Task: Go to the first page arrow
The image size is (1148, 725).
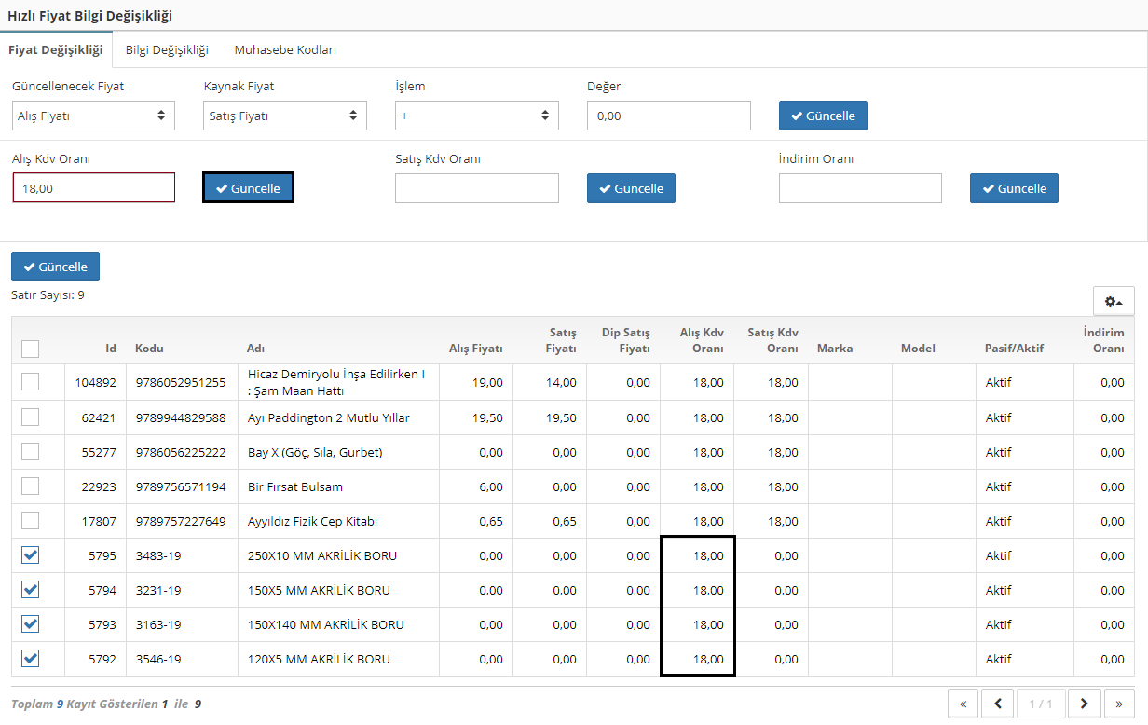Action: 963,704
